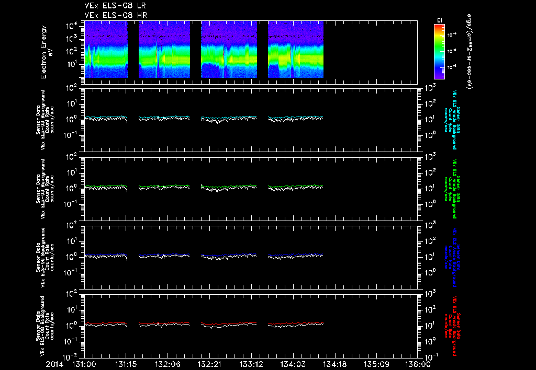Click the 'VEx ELS-08 LR' title line

(x=115, y=6)
